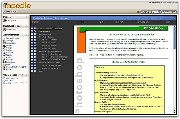The height and width of the screenshot is (119, 180).
Task: Click the SCORM category icon
Action: [x=4, y=81]
